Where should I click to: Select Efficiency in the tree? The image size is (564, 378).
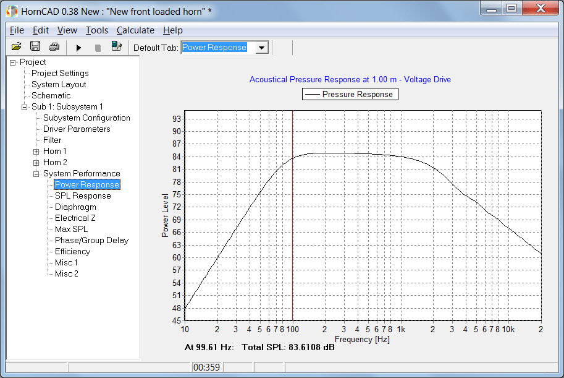(73, 252)
